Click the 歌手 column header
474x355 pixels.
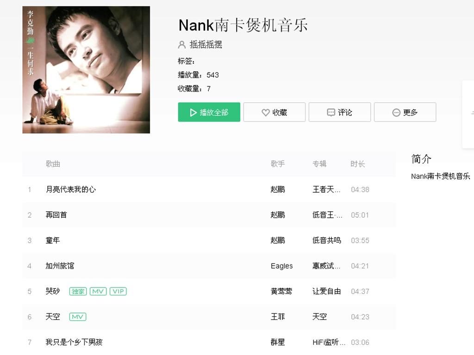[x=278, y=164]
